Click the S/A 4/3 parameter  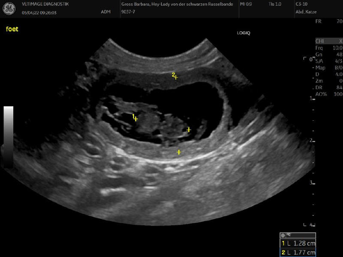(x=329, y=61)
